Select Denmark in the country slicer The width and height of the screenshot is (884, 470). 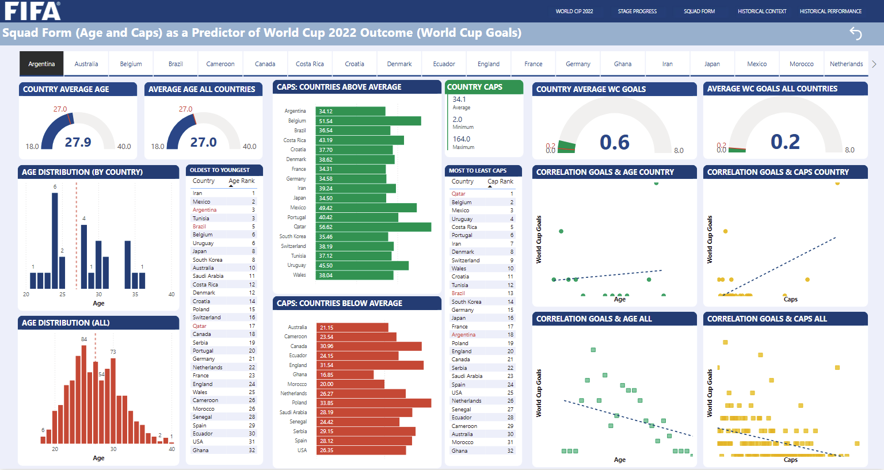(x=399, y=64)
